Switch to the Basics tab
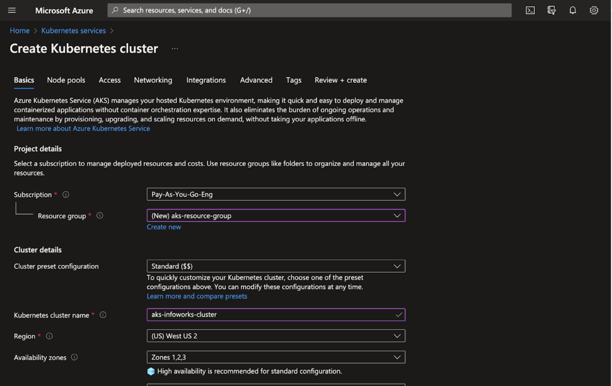 [x=24, y=80]
